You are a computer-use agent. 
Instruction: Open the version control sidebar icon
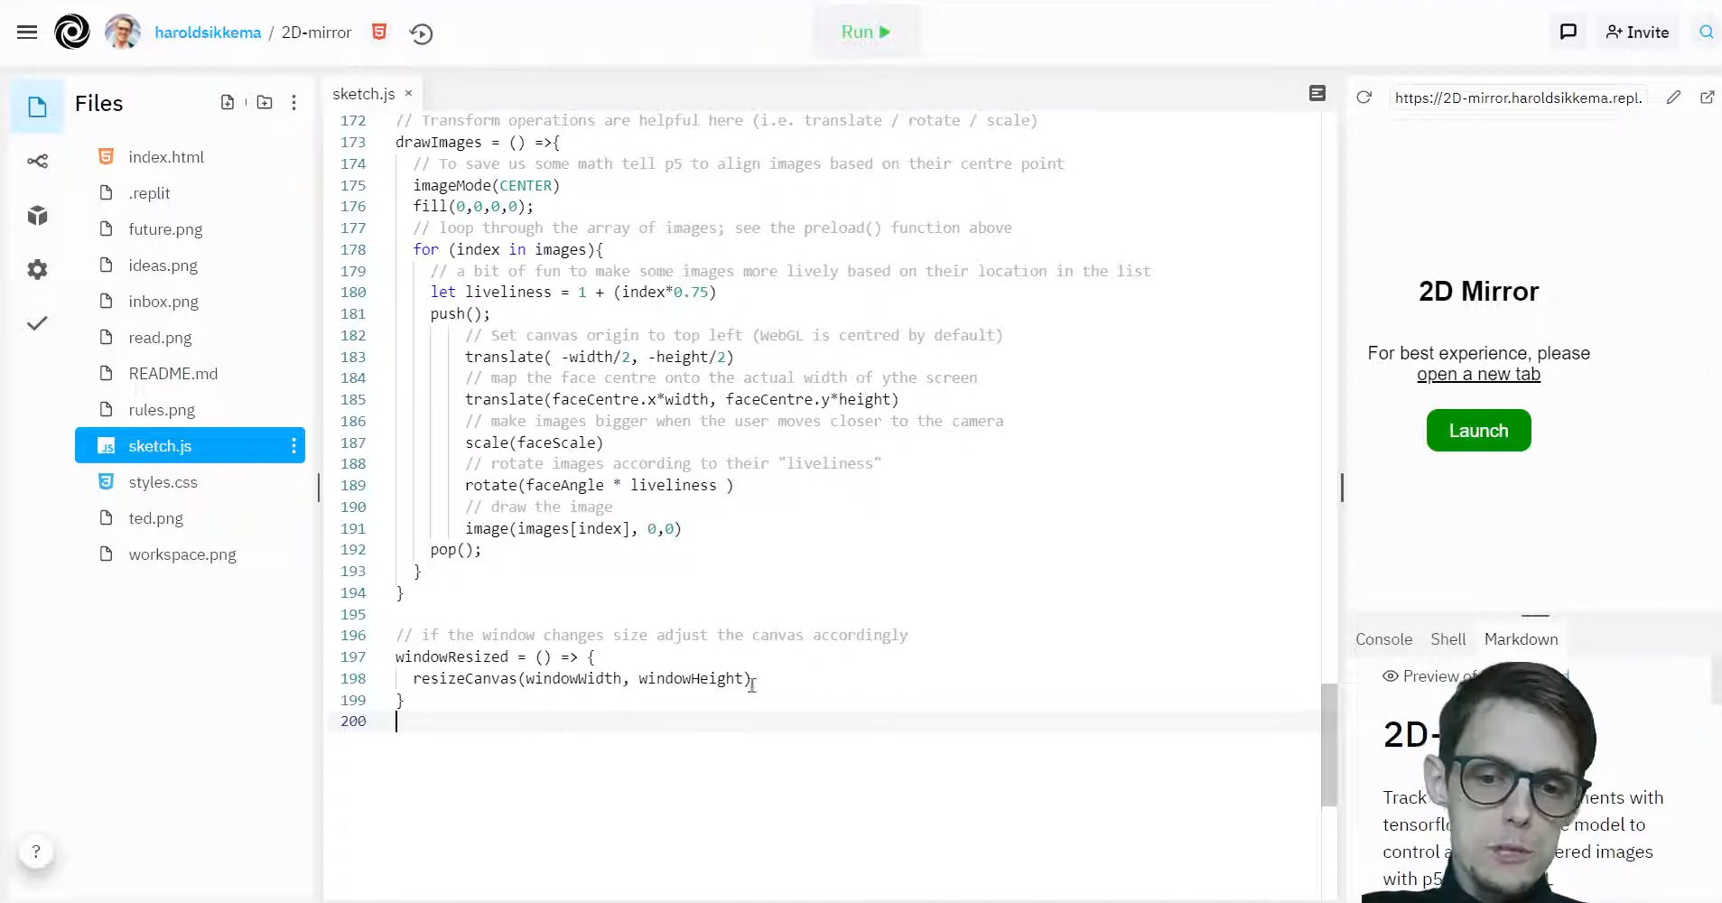[37, 162]
